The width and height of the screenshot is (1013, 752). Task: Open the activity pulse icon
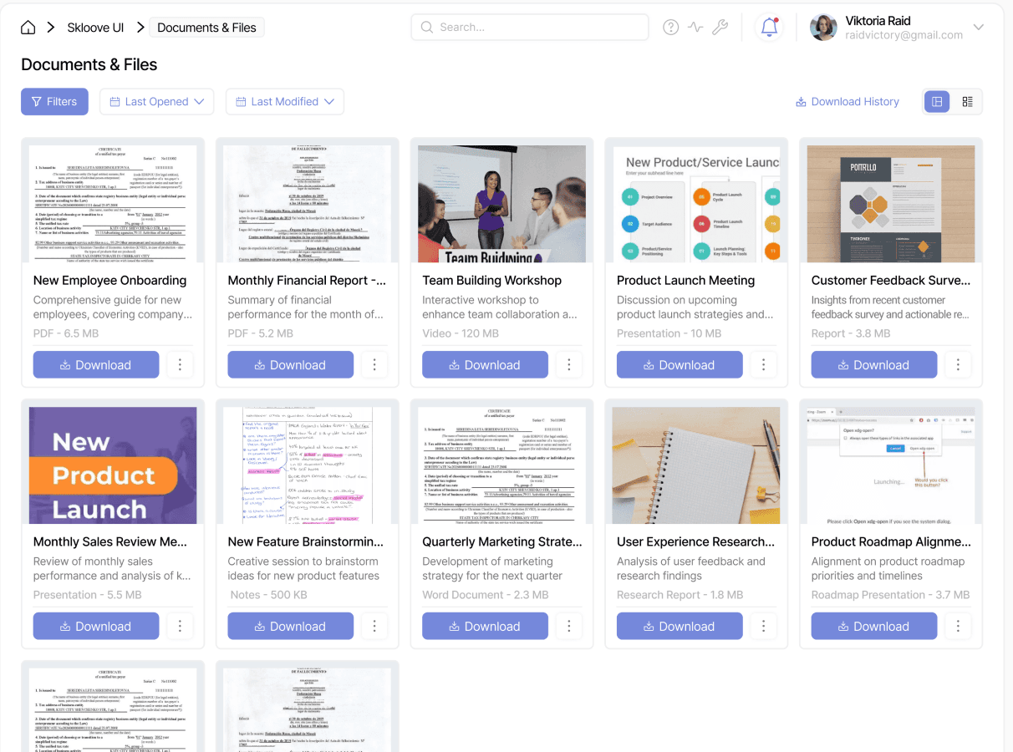point(695,28)
